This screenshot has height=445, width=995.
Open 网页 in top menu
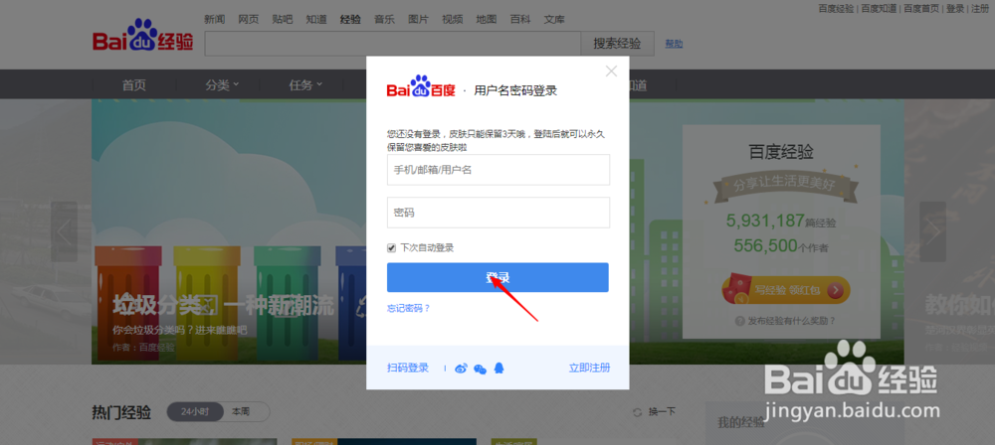(x=248, y=19)
